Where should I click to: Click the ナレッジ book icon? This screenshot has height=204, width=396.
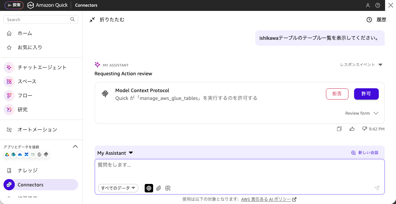tap(9, 171)
